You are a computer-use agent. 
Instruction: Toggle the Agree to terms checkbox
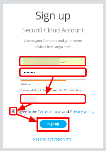pos(13,111)
